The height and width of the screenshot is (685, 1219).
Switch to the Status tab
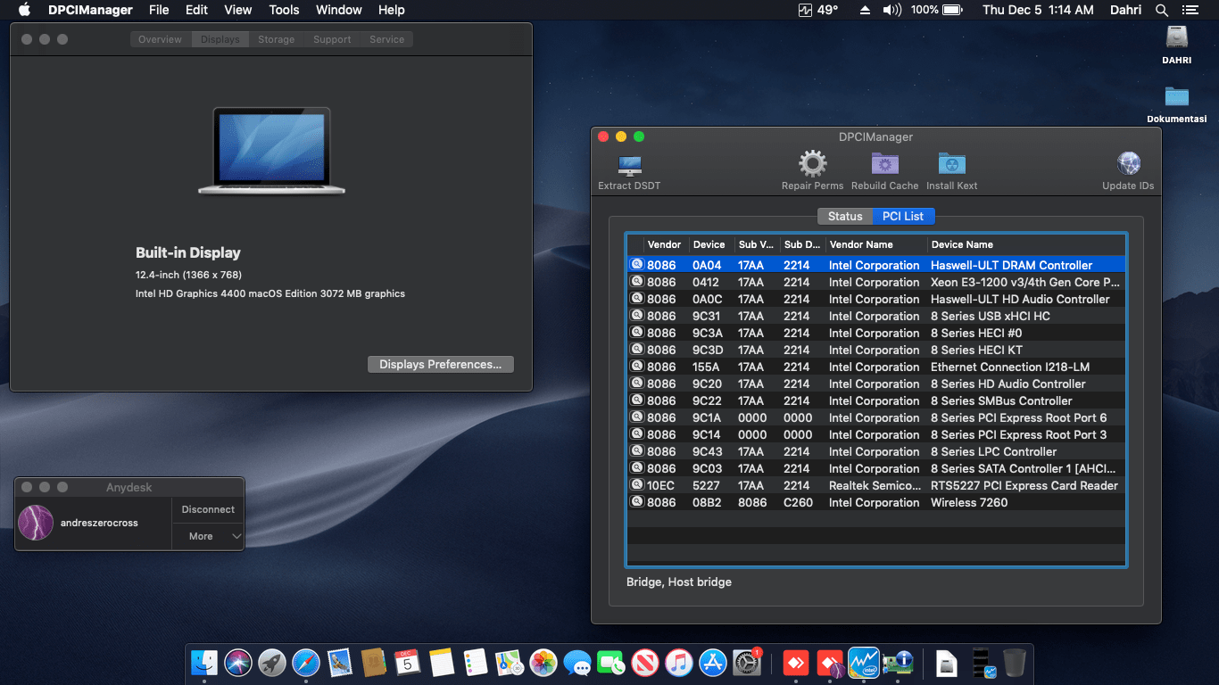(x=844, y=216)
